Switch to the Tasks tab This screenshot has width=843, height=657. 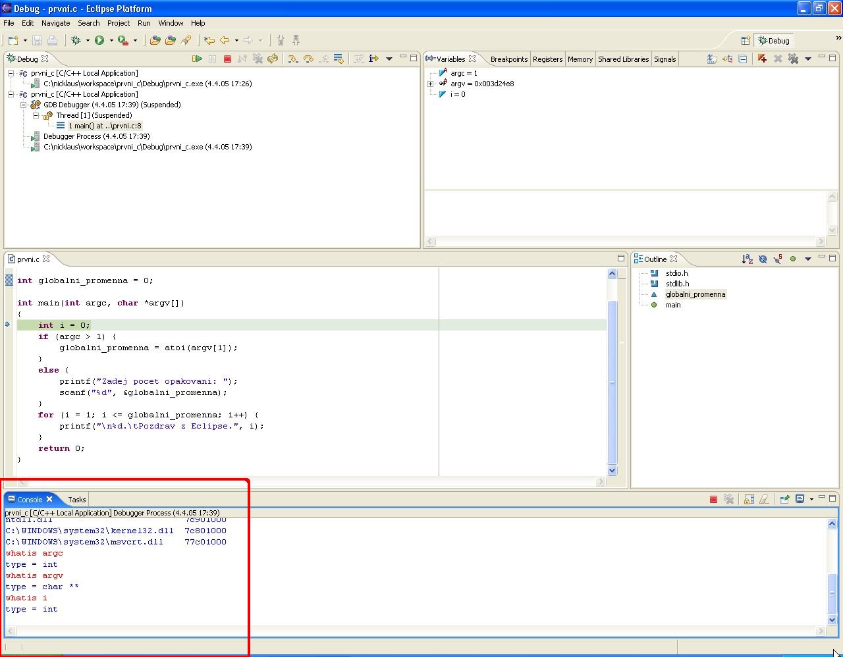pos(77,500)
